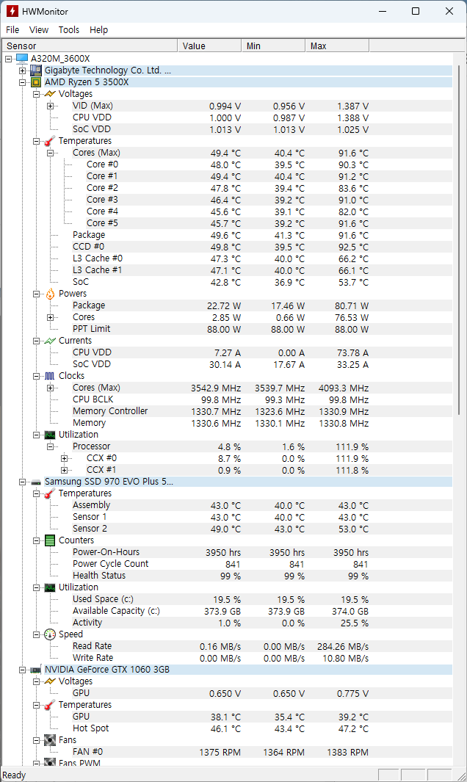Click the green Counters icon
The height and width of the screenshot is (782, 467).
coord(50,540)
